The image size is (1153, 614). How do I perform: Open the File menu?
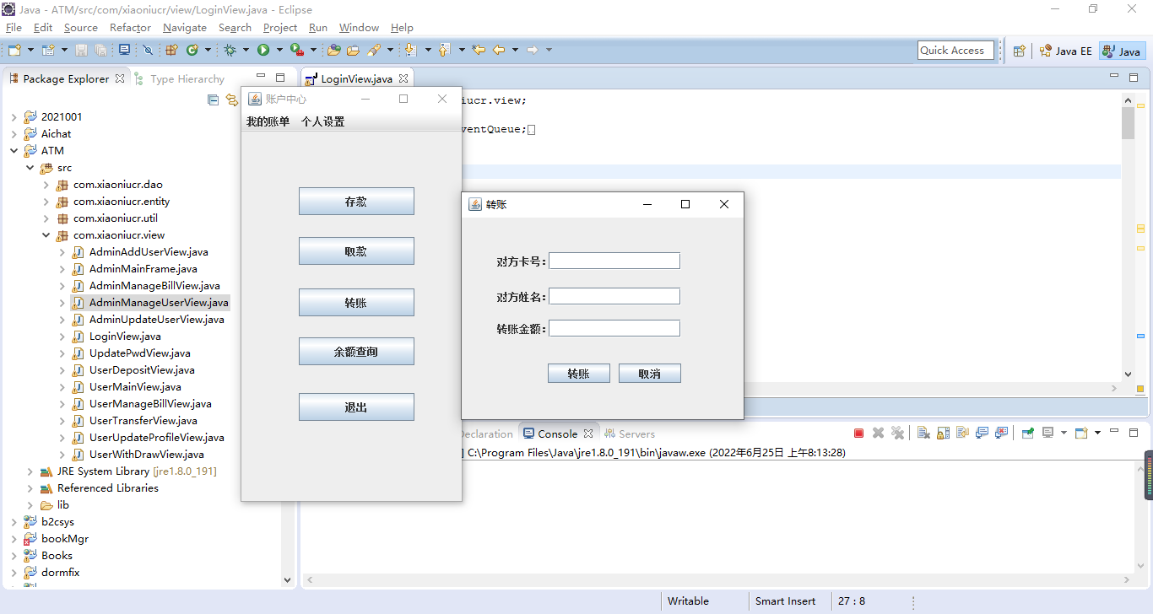point(14,28)
